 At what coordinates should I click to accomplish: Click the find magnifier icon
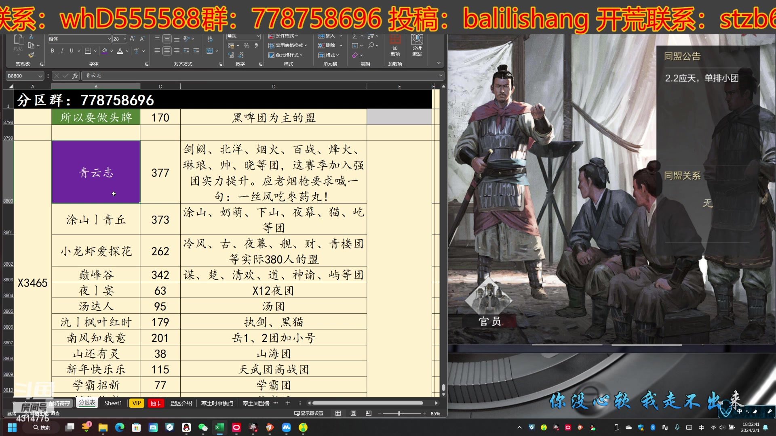tap(371, 46)
